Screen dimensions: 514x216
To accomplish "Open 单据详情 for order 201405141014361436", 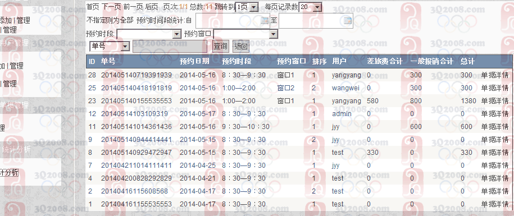I will coord(495,127).
